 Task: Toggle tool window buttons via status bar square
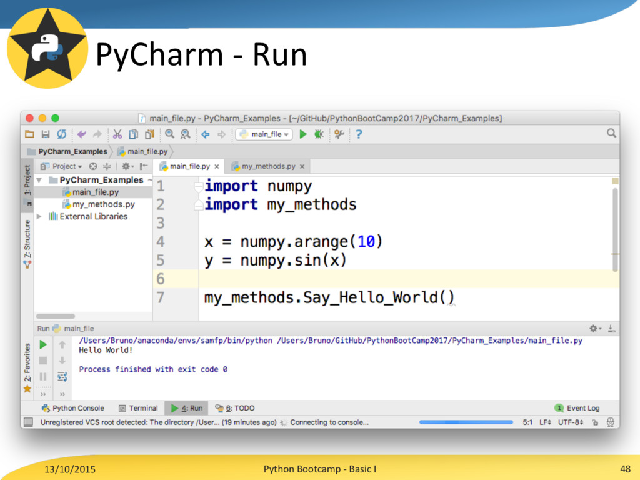pyautogui.click(x=28, y=422)
